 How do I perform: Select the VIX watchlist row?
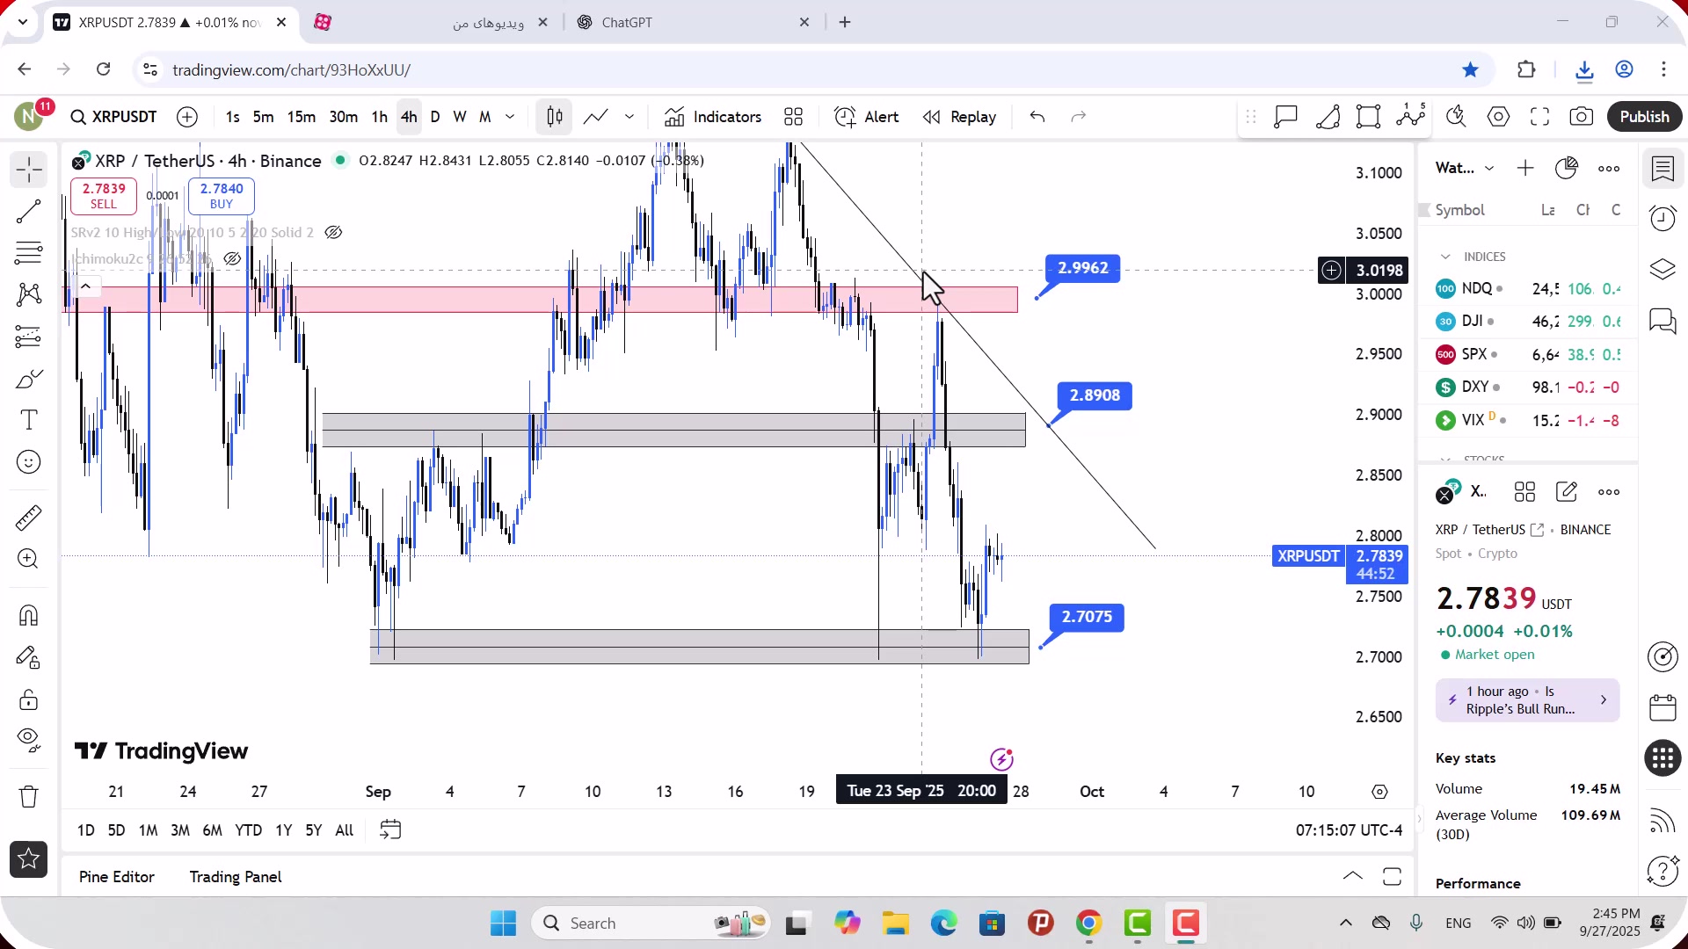coord(1528,420)
